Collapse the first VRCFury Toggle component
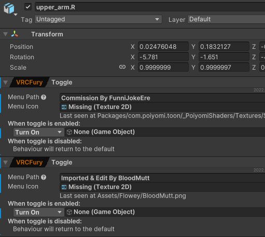 pos(5,83)
